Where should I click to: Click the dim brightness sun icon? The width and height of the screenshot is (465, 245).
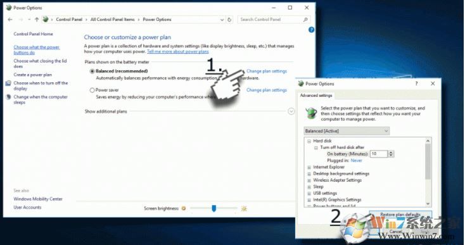pos(184,208)
